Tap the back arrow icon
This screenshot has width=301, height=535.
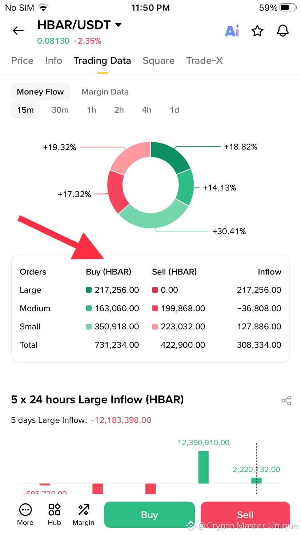18,31
